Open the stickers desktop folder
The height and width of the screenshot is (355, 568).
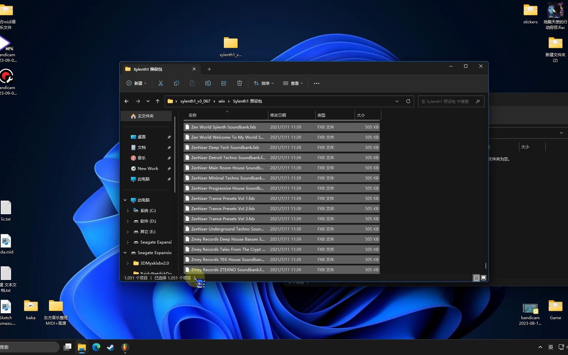(530, 14)
